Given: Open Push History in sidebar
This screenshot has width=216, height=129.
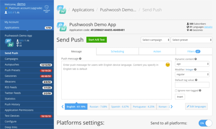Looking at the screenshot, I should pyautogui.click(x=27, y=104).
